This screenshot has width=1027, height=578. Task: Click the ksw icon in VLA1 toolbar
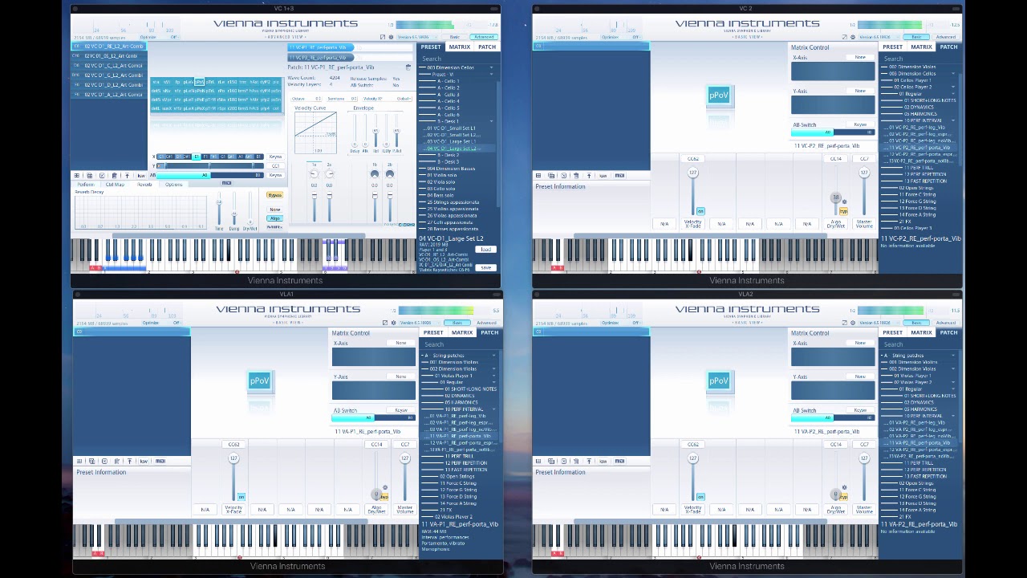(144, 461)
